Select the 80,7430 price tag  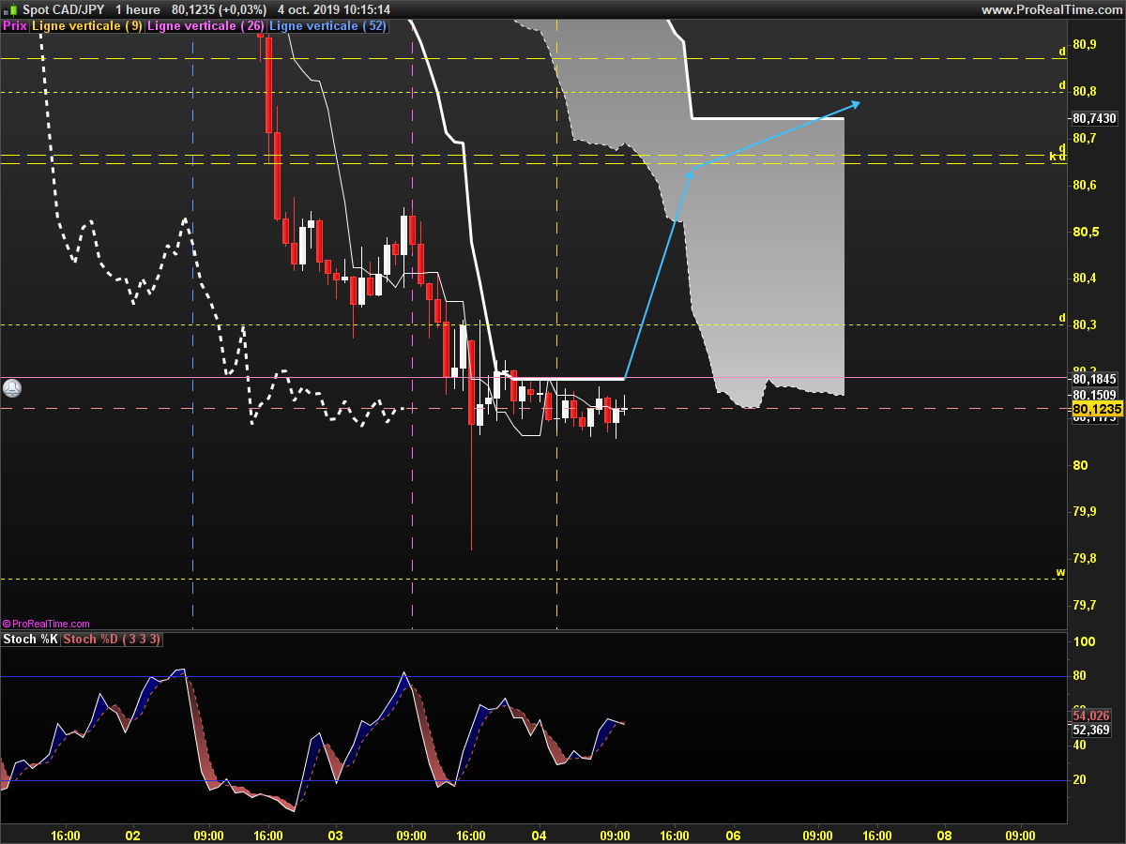(x=1094, y=118)
